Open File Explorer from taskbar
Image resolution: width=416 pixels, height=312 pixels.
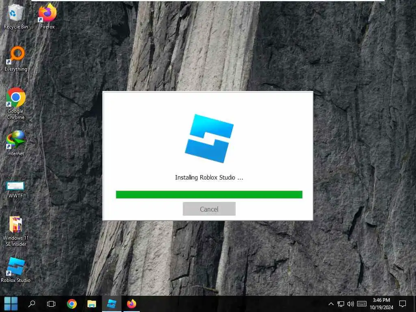[91, 304]
